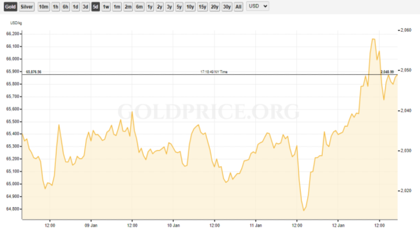Click the USD/kg axis unit label

(16, 23)
